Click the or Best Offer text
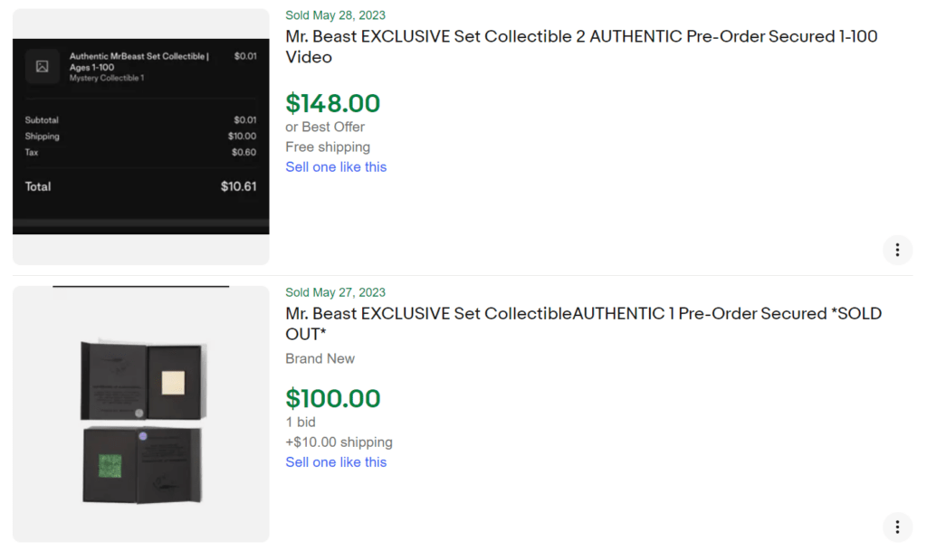 click(x=325, y=127)
